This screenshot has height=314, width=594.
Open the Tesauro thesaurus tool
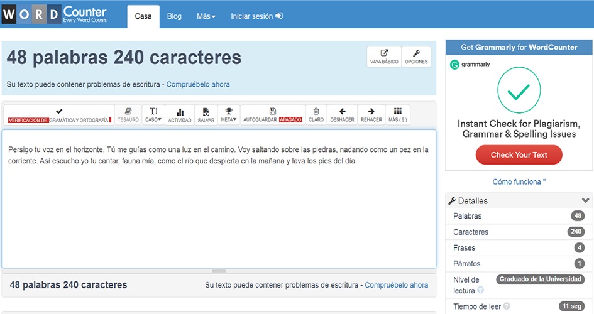(x=128, y=114)
